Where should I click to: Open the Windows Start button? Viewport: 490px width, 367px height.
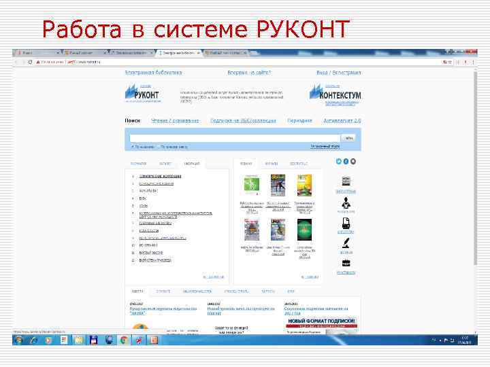[19, 340]
